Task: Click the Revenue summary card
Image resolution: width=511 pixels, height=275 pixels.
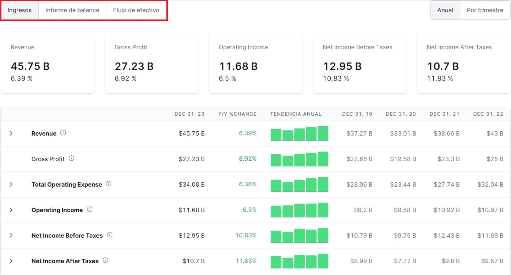Action: pyautogui.click(x=47, y=63)
